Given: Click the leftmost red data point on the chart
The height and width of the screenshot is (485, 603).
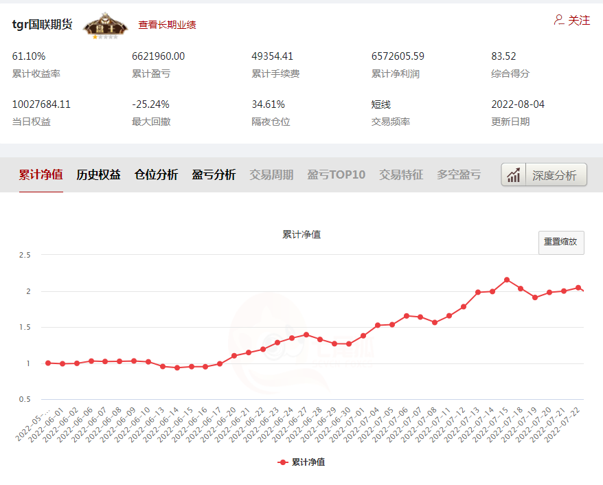Looking at the screenshot, I should tap(47, 362).
